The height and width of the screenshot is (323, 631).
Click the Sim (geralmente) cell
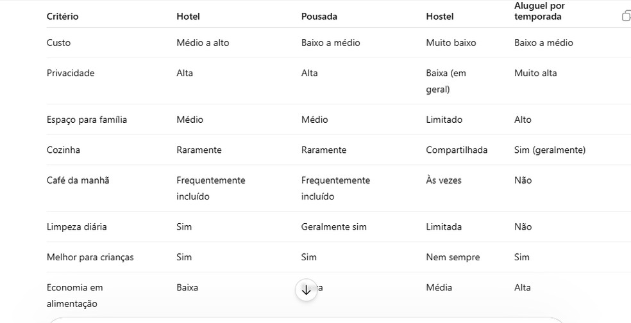(550, 150)
